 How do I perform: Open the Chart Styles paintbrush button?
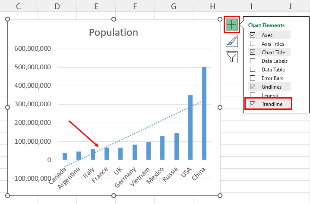tap(232, 41)
